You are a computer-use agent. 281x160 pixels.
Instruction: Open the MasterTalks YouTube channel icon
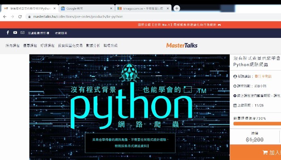(15, 33)
